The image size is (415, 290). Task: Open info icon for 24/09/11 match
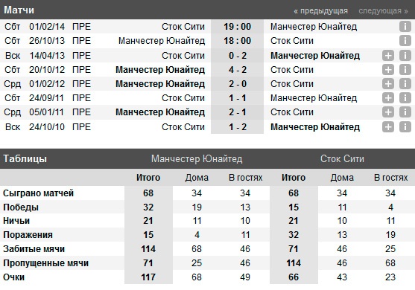[405, 98]
